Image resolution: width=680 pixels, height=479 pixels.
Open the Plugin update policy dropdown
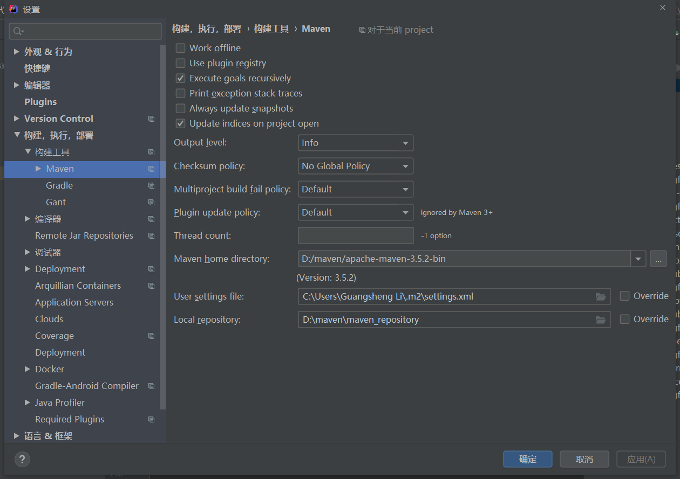point(356,212)
